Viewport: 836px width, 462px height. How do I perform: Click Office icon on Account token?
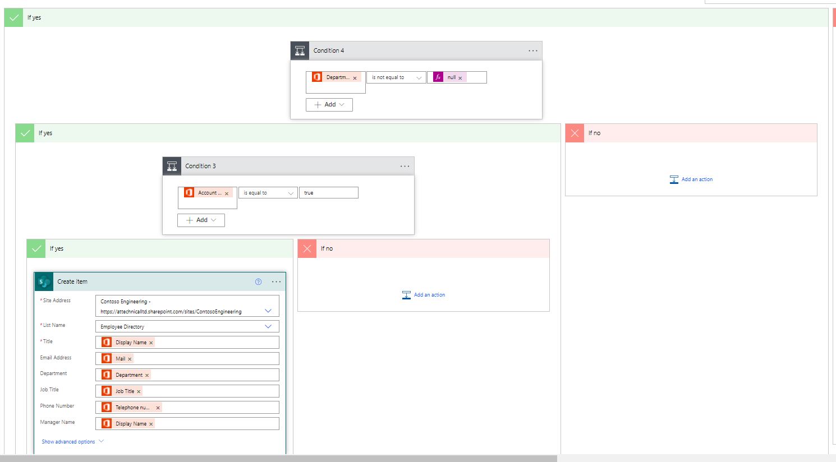pos(189,193)
